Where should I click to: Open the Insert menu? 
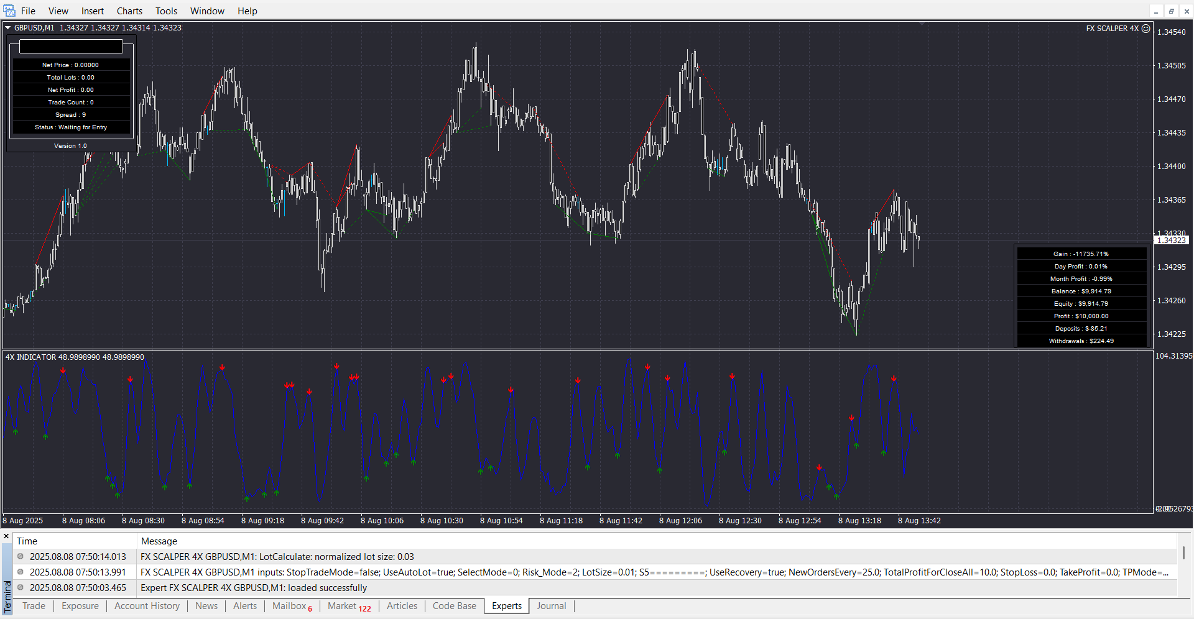tap(93, 11)
